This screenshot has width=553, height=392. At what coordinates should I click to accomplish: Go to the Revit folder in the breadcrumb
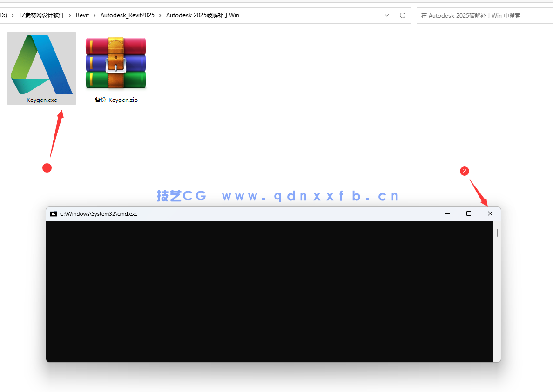(x=82, y=15)
